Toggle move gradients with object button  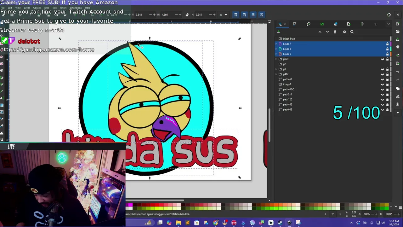pyautogui.click(x=253, y=15)
